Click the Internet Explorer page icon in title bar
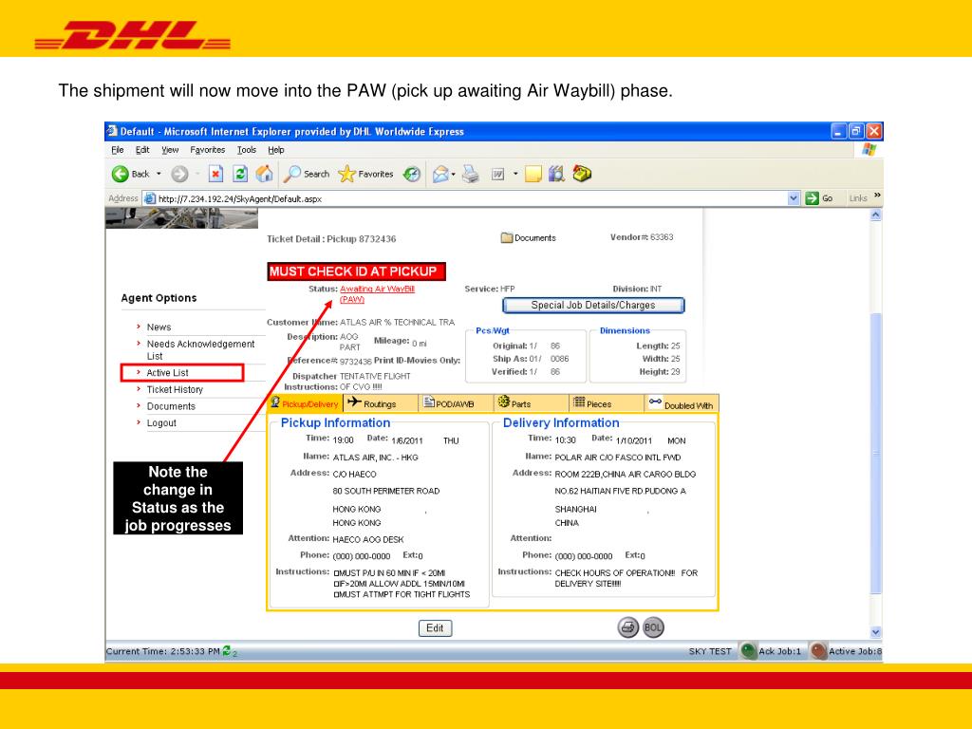 pos(112,131)
